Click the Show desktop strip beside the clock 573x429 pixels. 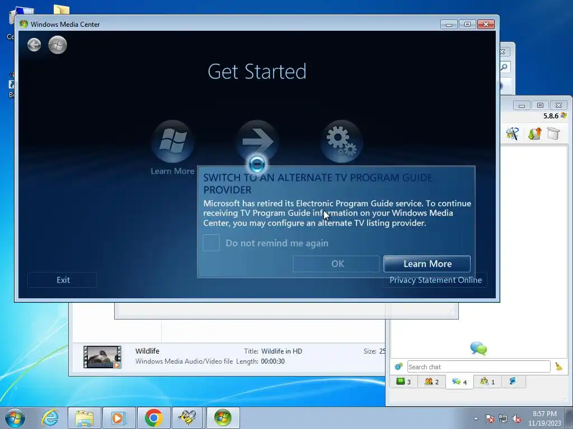569,418
